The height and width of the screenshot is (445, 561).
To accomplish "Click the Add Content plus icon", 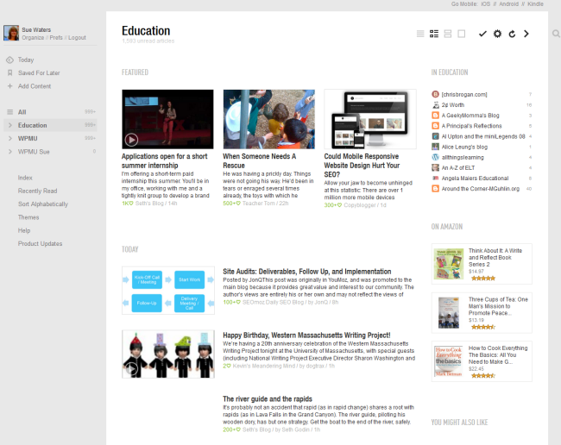I will click(x=9, y=86).
